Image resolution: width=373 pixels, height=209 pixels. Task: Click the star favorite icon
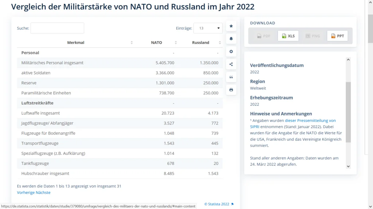231,26
